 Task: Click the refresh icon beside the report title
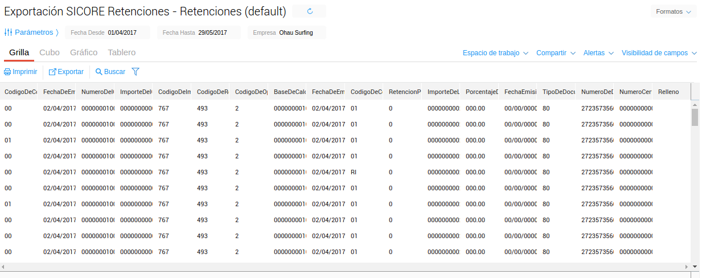click(310, 11)
